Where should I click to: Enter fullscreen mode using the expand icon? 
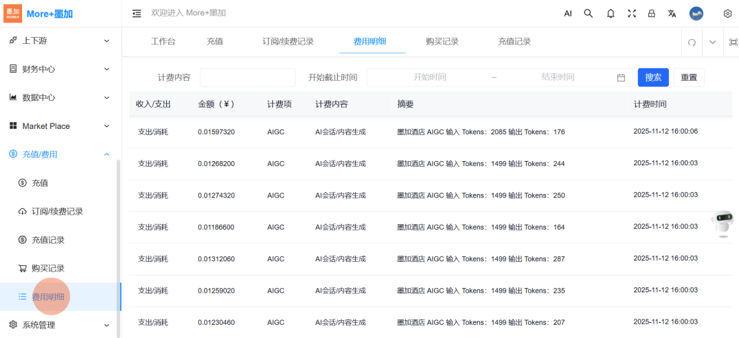tap(632, 13)
